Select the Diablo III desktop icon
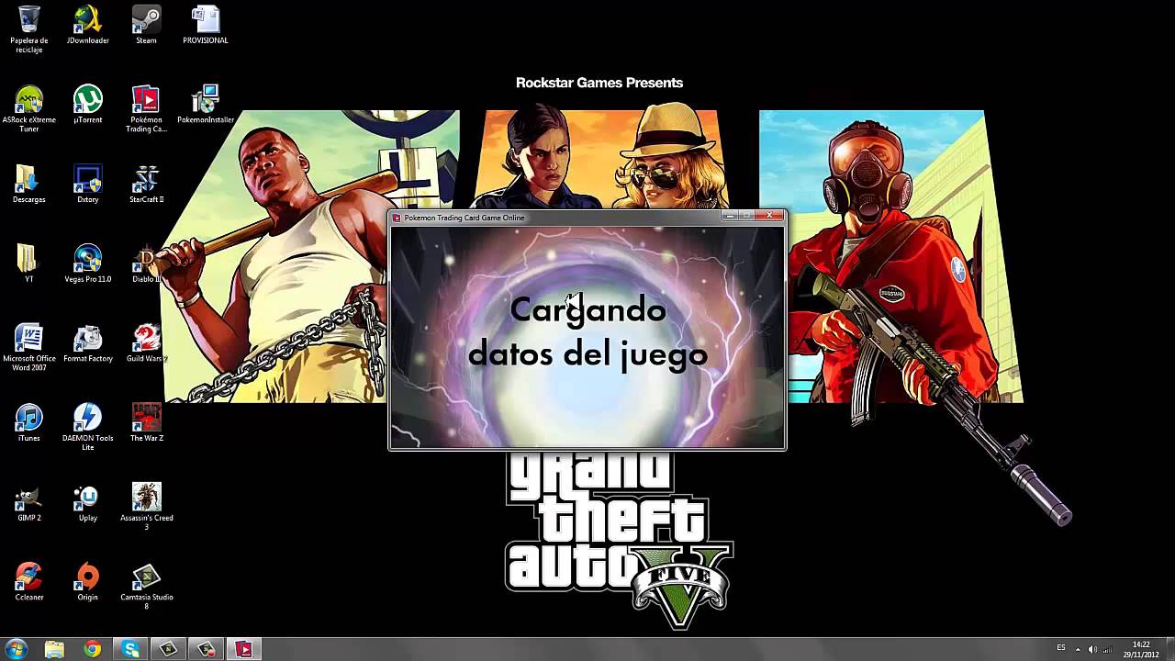 [x=146, y=263]
